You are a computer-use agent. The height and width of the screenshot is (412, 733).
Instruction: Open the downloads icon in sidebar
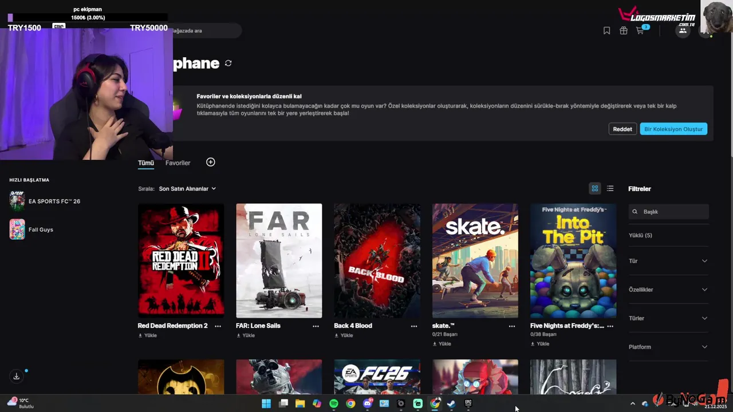17,376
